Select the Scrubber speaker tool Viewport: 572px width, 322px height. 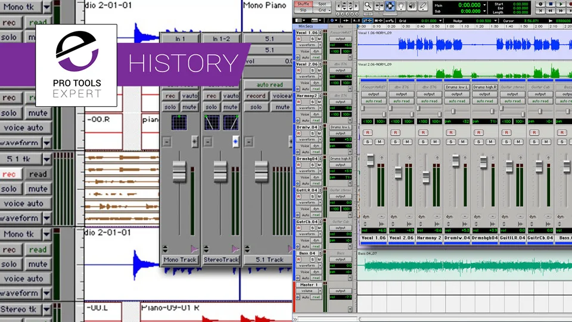(412, 5)
